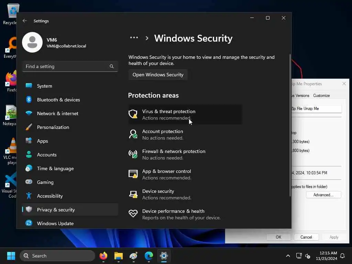
Task: Click the Apps icon in sidebar
Action: click(x=29, y=141)
